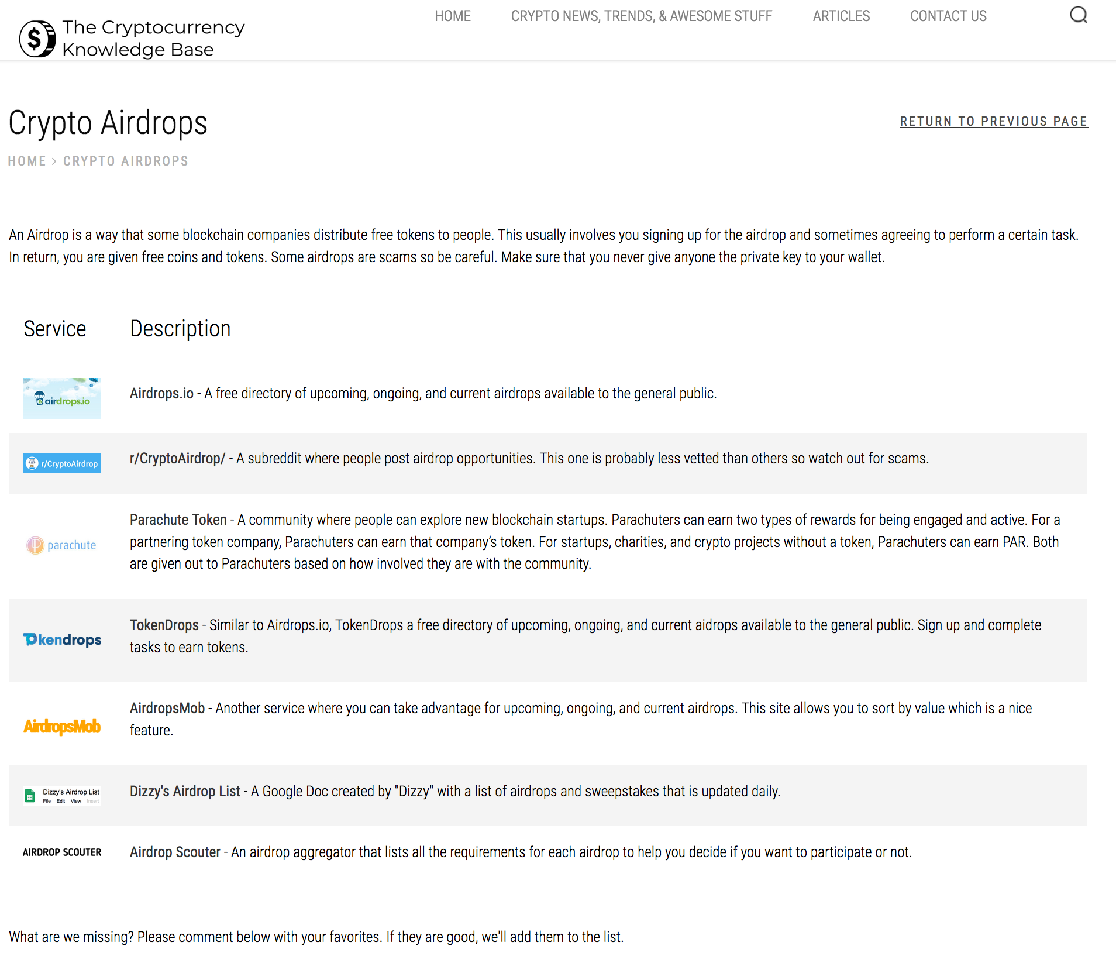Select the Airdrop Scouter logo
Viewport: 1116px width, 963px height.
[x=61, y=852]
